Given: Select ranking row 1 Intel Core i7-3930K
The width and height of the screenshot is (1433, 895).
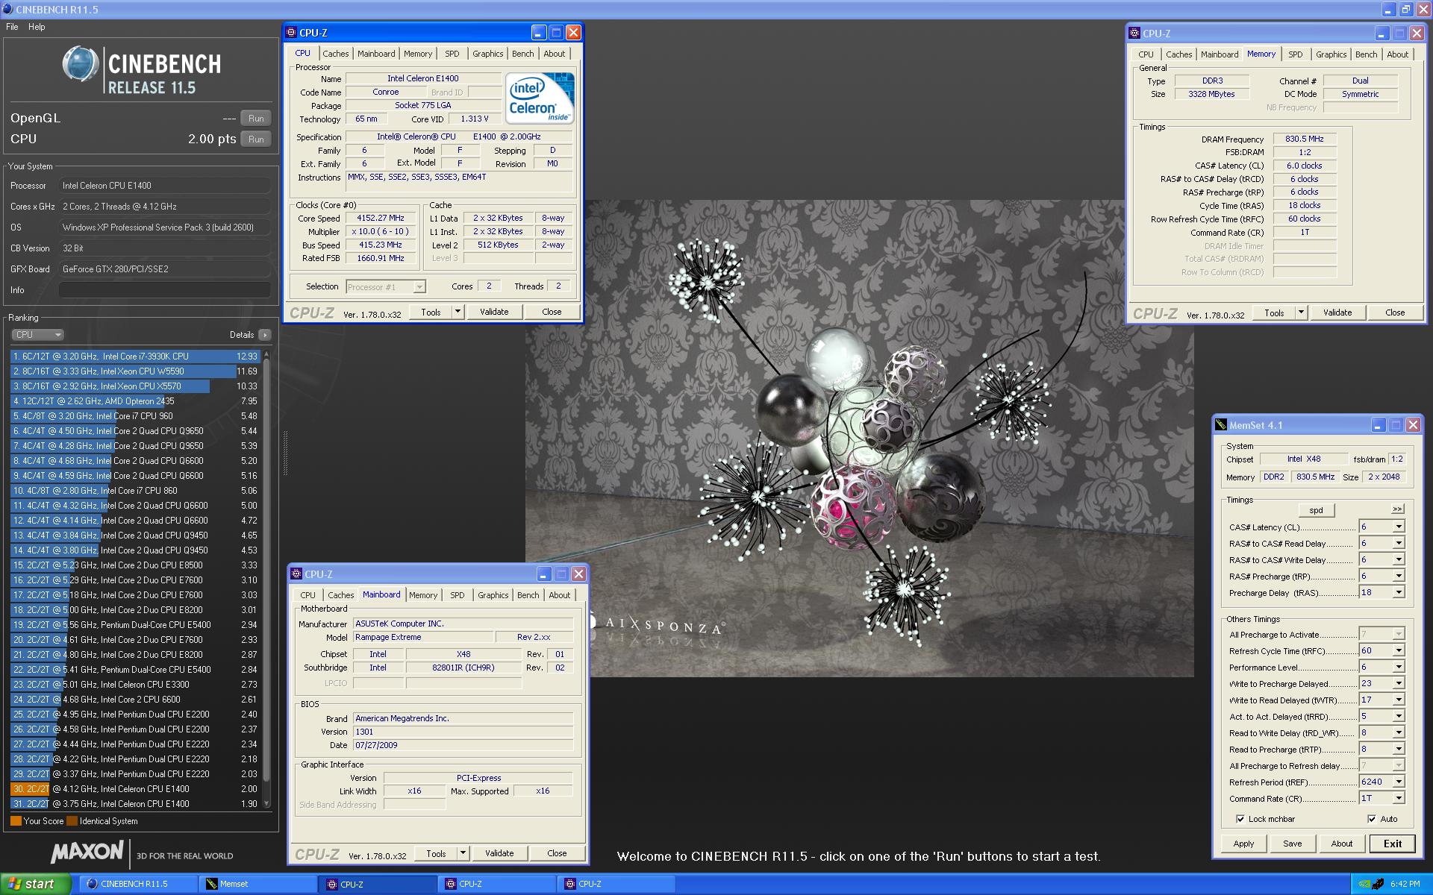Looking at the screenshot, I should click(x=134, y=357).
